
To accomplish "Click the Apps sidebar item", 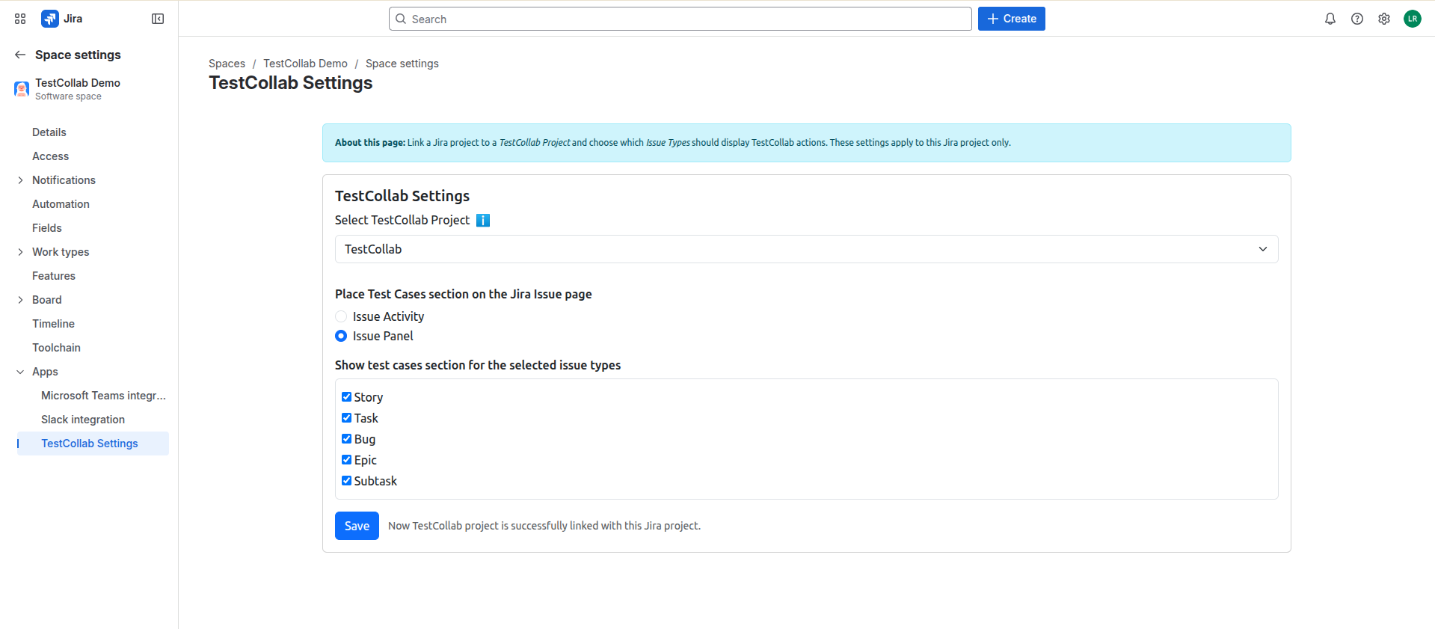I will tap(45, 372).
